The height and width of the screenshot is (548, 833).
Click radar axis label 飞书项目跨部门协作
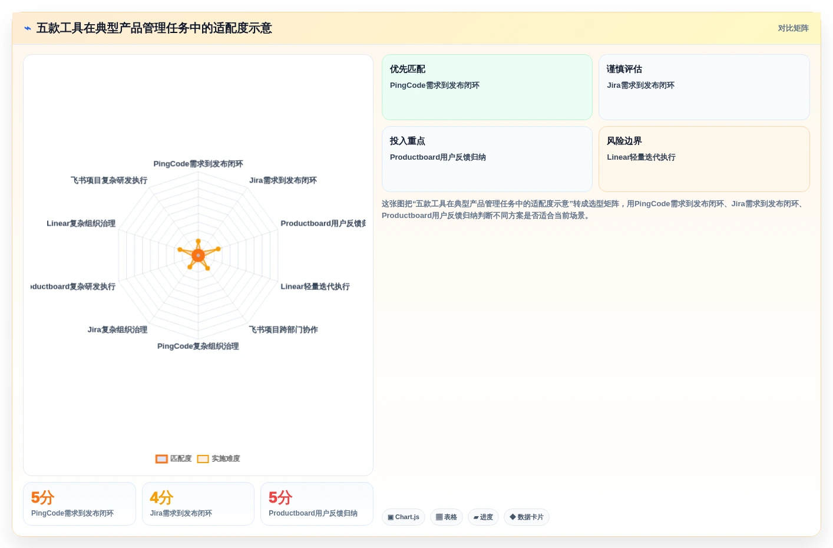click(283, 329)
